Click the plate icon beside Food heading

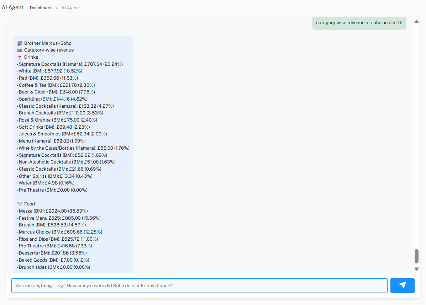pos(20,204)
